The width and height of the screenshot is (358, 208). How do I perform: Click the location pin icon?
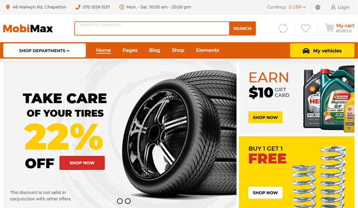pyautogui.click(x=7, y=7)
